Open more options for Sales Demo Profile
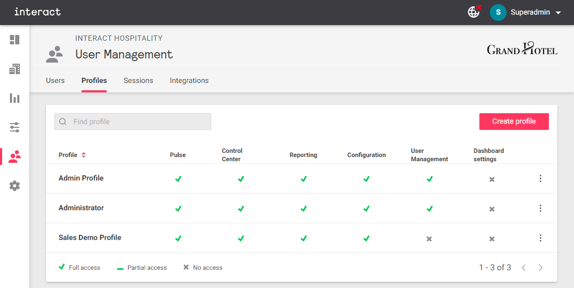The width and height of the screenshot is (574, 288). tap(541, 238)
